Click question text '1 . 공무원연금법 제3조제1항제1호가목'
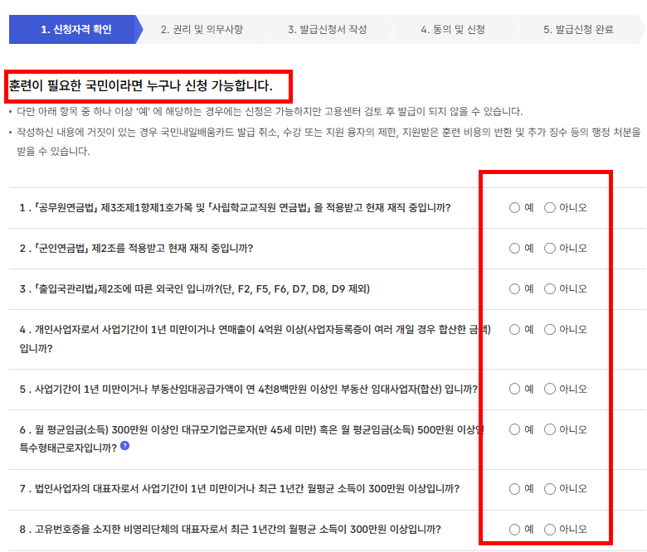This screenshot has height=552, width=647. [x=235, y=208]
